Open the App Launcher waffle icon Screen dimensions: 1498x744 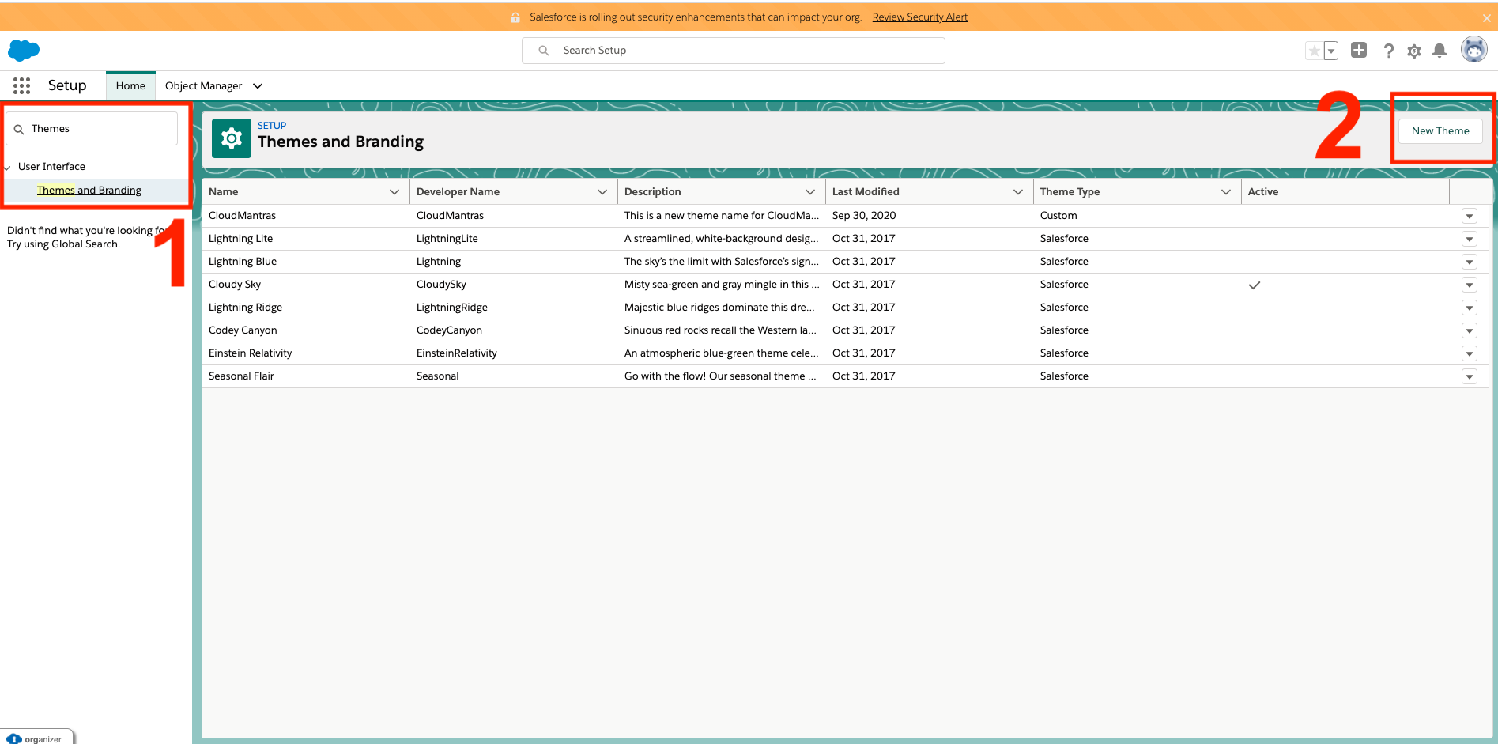(21, 85)
